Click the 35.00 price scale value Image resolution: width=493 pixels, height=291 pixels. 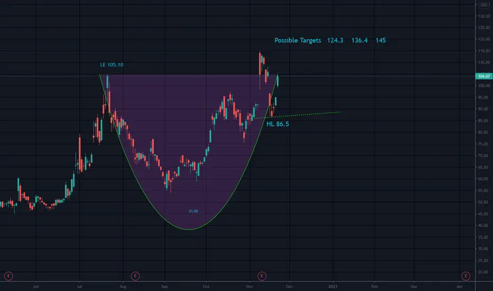coord(484,237)
